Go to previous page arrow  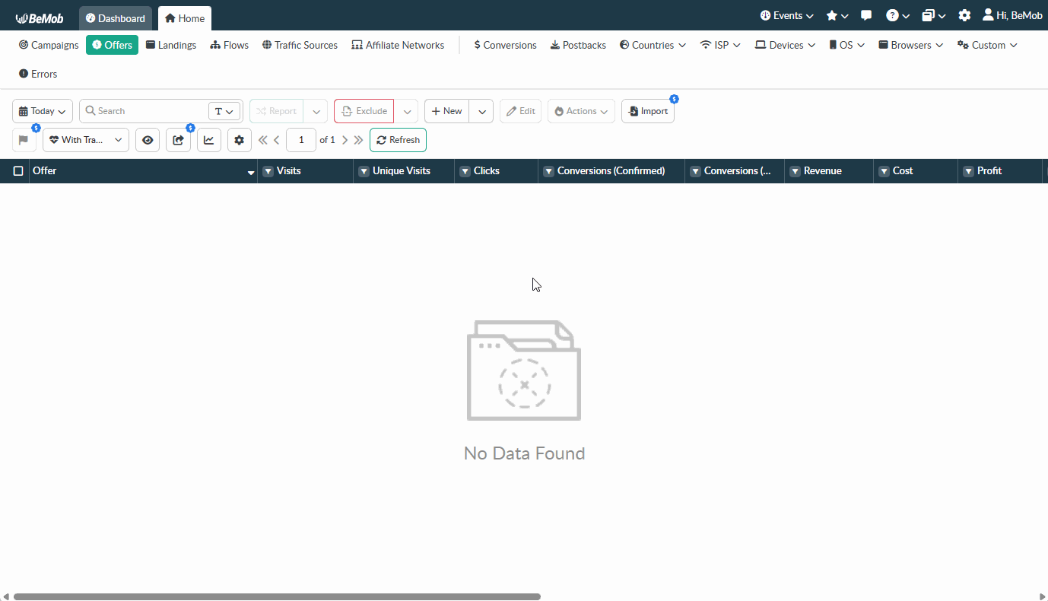[277, 140]
